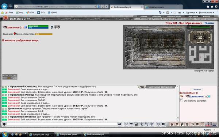Toggle the Обновлять автомат. checkbox

click(x=181, y=100)
